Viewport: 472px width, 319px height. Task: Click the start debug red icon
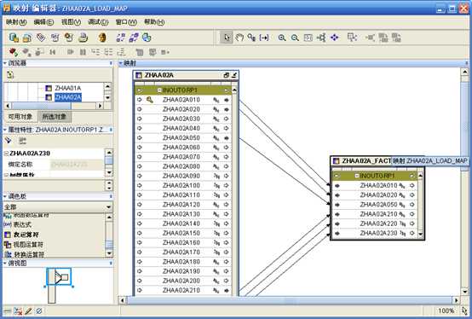point(14,52)
